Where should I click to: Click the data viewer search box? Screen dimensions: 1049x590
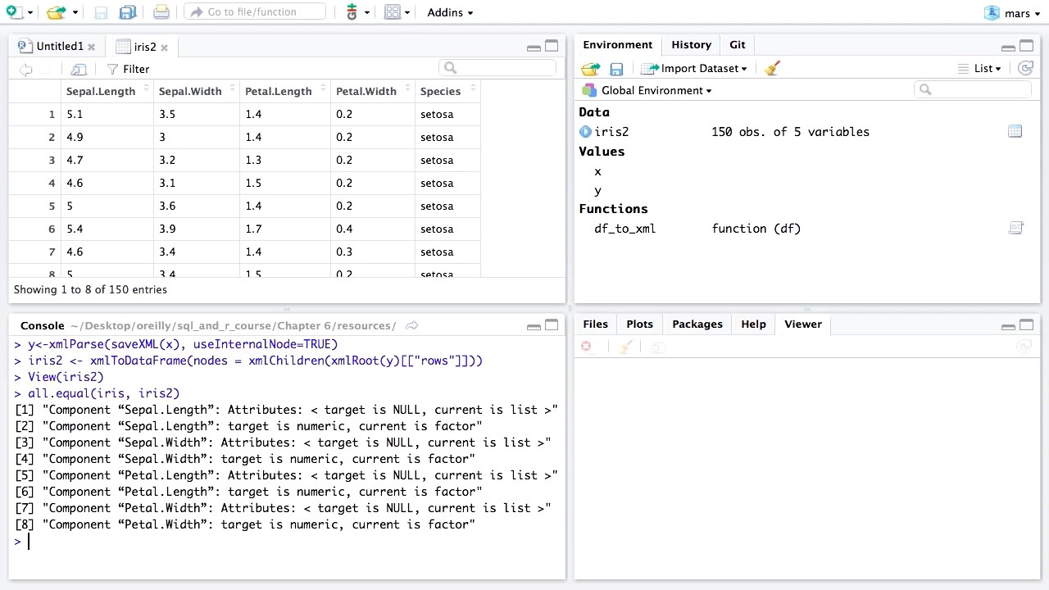click(x=497, y=68)
